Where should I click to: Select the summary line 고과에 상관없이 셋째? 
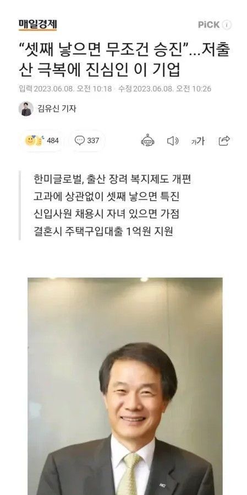click(x=106, y=197)
